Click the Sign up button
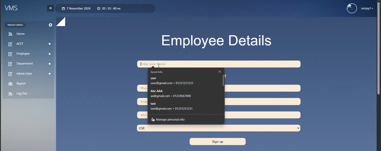 (x=217, y=142)
